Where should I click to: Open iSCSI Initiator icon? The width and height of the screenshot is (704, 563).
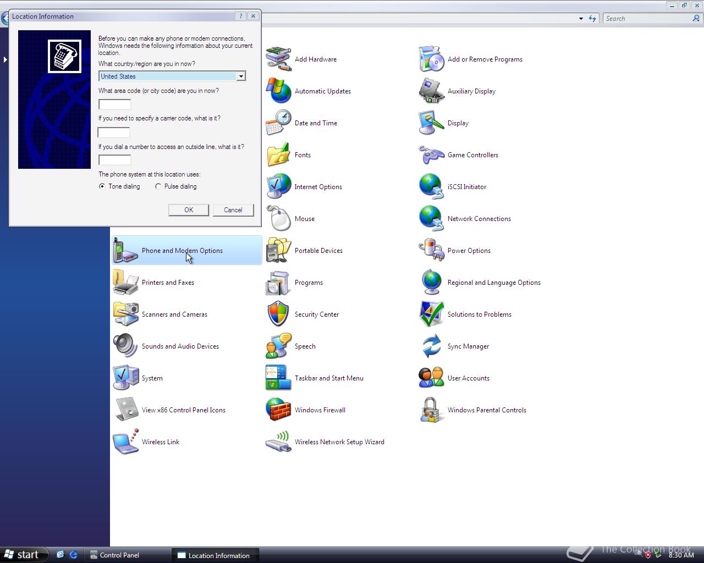pyautogui.click(x=431, y=187)
